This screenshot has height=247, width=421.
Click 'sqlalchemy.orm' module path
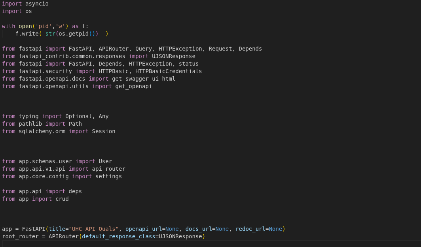[42, 132]
